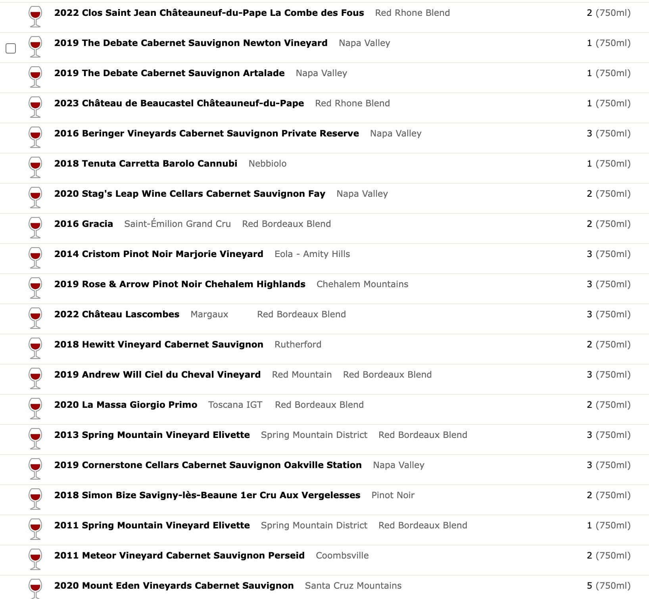Open 2020 Stag's Leap Cabernet Sauvignon Fay
The height and width of the screenshot is (599, 649).
click(x=190, y=194)
